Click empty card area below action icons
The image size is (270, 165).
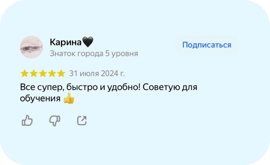coord(135,145)
